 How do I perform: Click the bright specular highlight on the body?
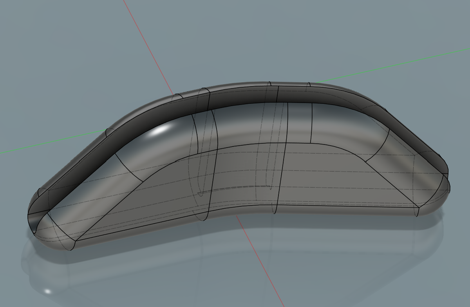click(x=159, y=130)
